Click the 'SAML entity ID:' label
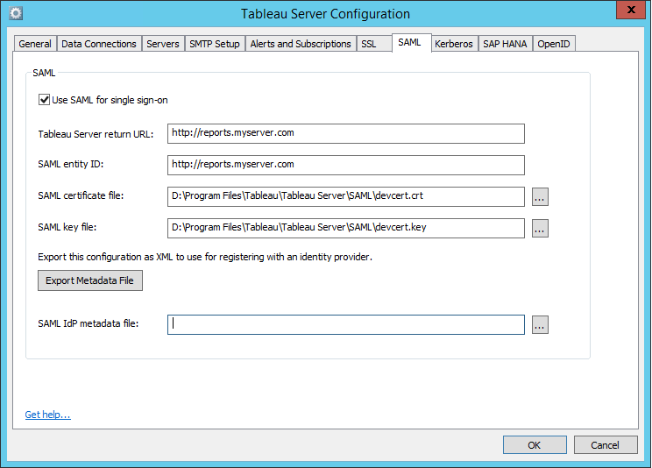652x468 pixels. (x=71, y=164)
